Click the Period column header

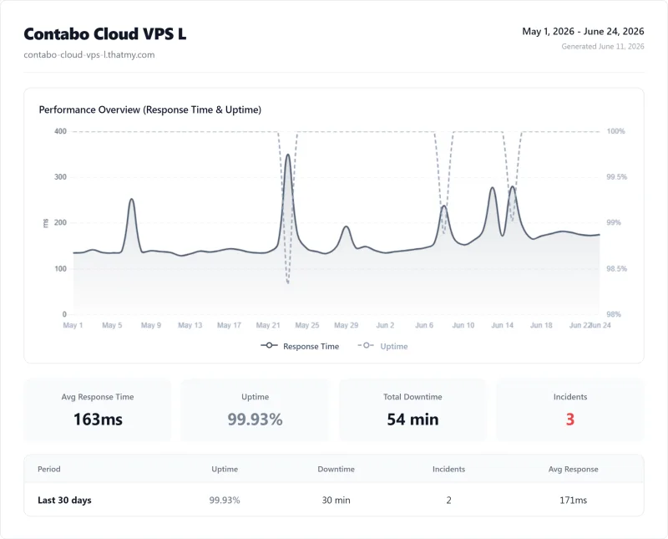[x=49, y=469]
